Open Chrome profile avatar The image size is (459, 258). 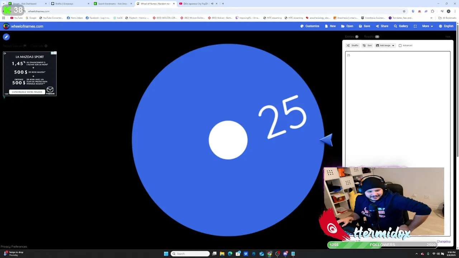point(448,11)
